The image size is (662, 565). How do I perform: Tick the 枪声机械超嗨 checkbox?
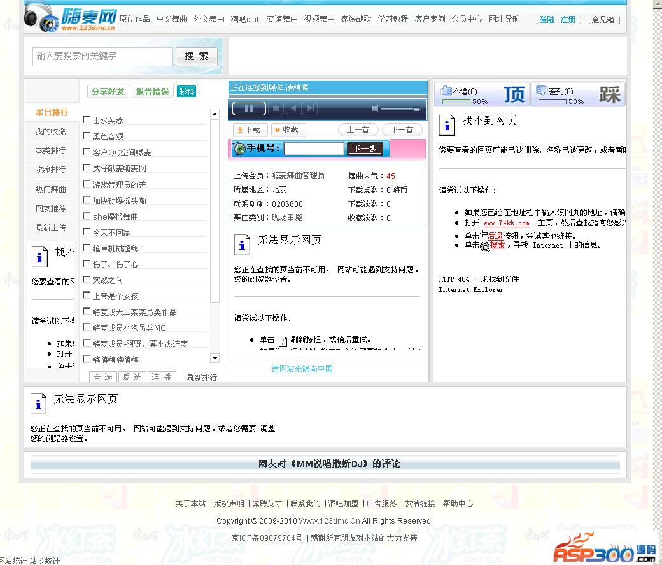pos(87,248)
